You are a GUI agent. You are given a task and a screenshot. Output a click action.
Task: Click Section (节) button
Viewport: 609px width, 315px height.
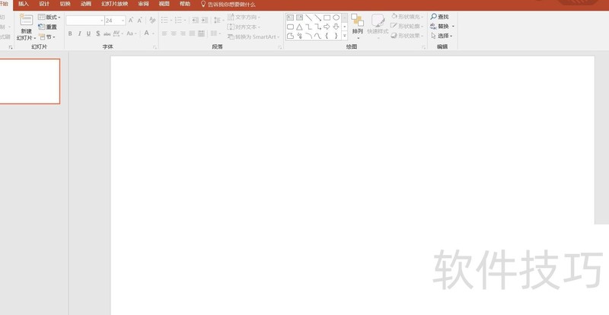47,37
